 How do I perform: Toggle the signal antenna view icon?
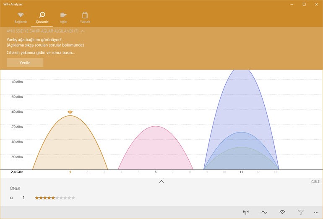tap(246, 212)
